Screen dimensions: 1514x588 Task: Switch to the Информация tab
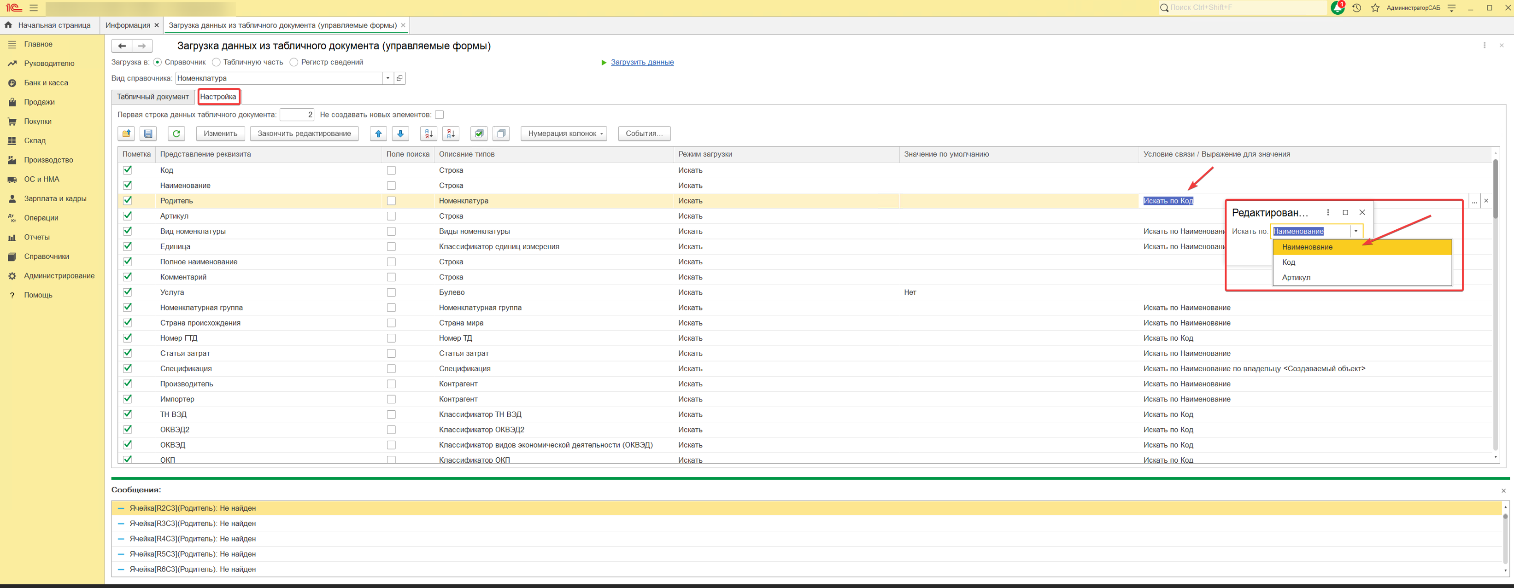(x=128, y=25)
